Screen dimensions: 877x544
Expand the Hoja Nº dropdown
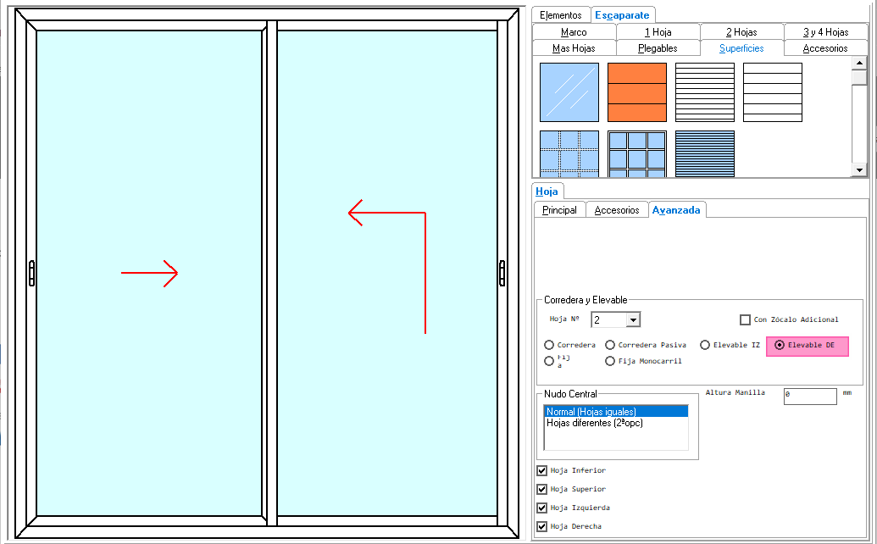(633, 319)
